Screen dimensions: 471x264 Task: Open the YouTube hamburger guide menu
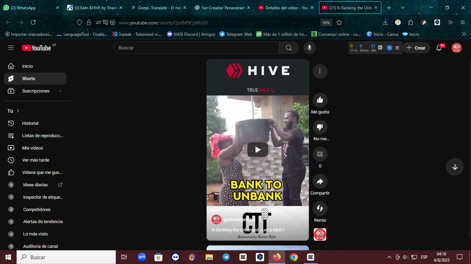coord(11,48)
